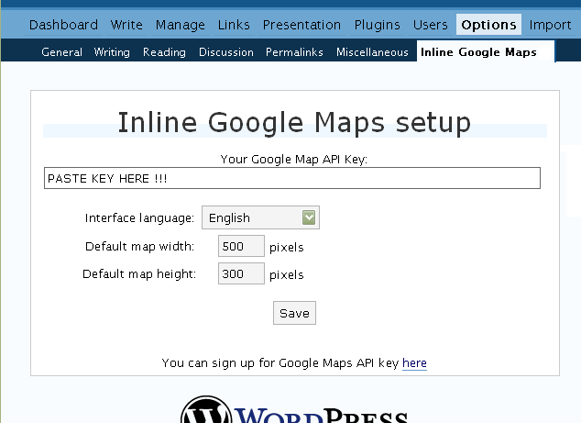This screenshot has width=581, height=423.
Task: Select the Links menu item
Action: pyautogui.click(x=234, y=25)
